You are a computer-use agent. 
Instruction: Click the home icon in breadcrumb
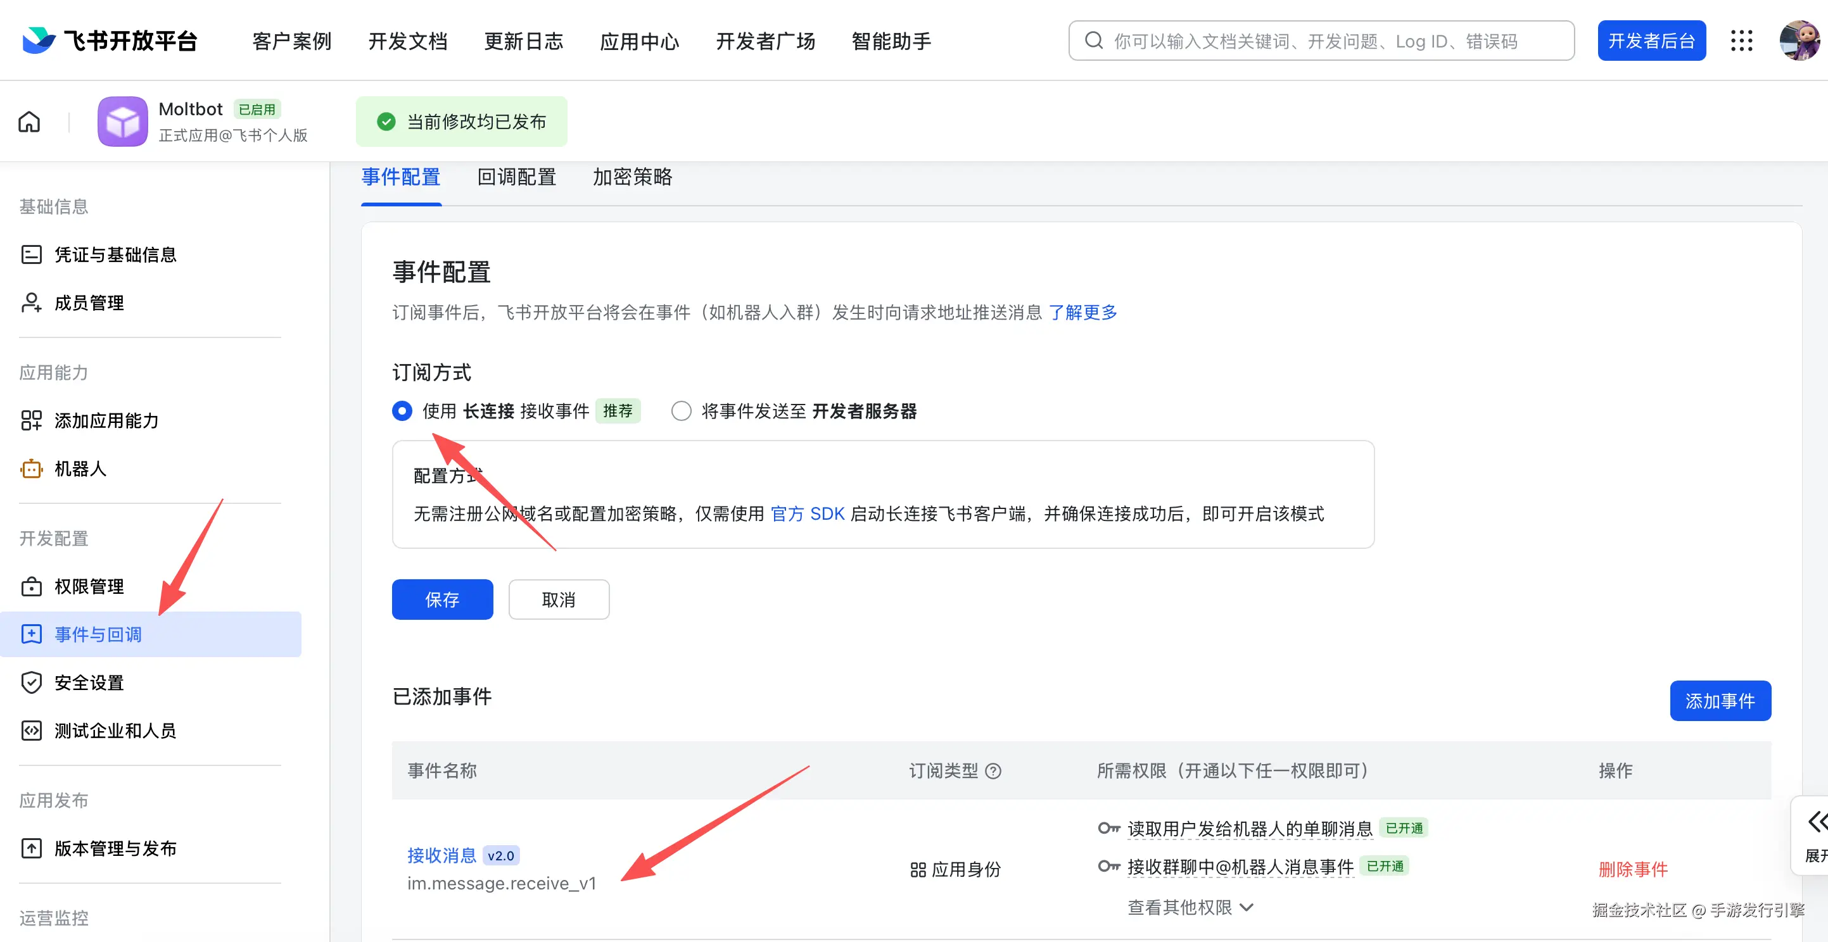click(29, 122)
